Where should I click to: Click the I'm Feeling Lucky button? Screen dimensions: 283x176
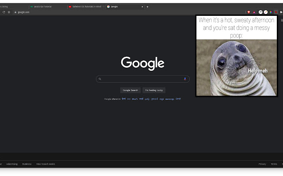[x=154, y=90]
